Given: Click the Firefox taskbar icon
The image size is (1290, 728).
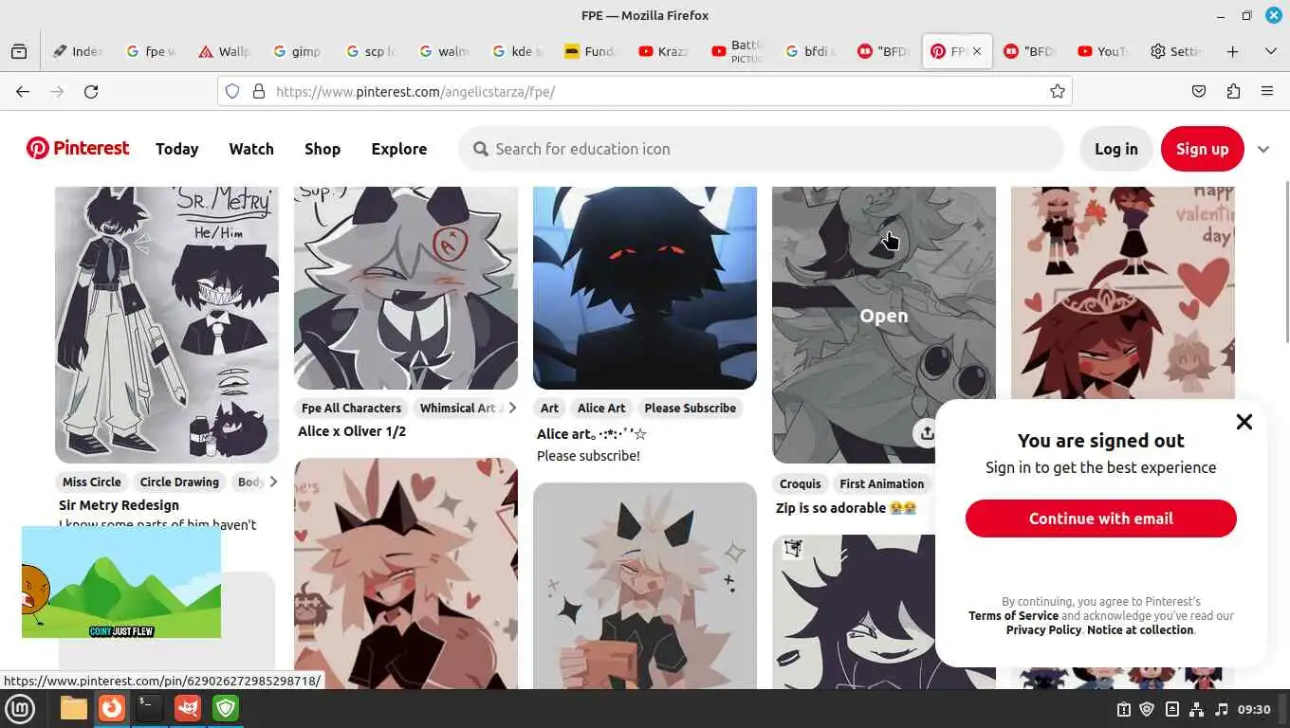Looking at the screenshot, I should coord(112,708).
